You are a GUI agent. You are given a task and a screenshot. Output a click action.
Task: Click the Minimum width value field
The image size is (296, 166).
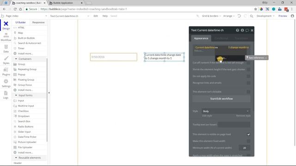(x=245, y=148)
